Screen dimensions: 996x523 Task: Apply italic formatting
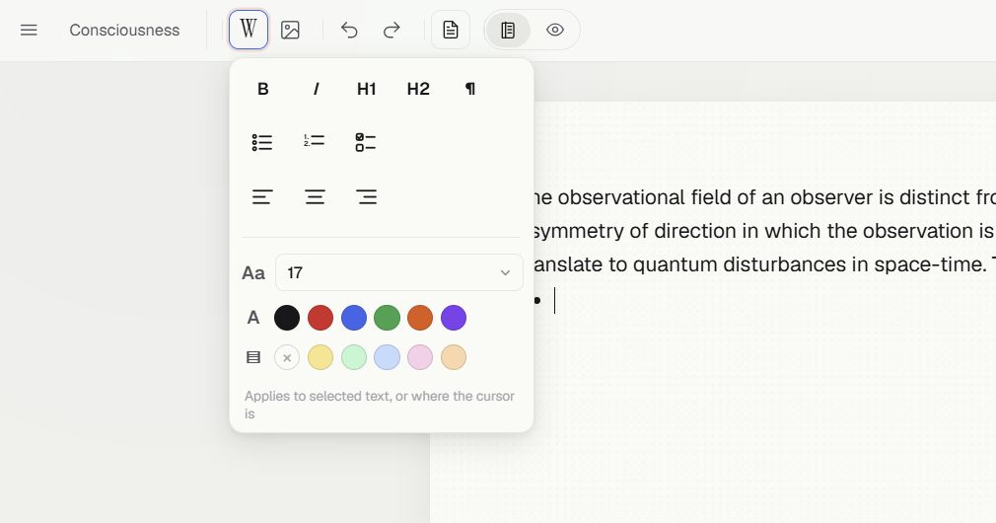(316, 89)
